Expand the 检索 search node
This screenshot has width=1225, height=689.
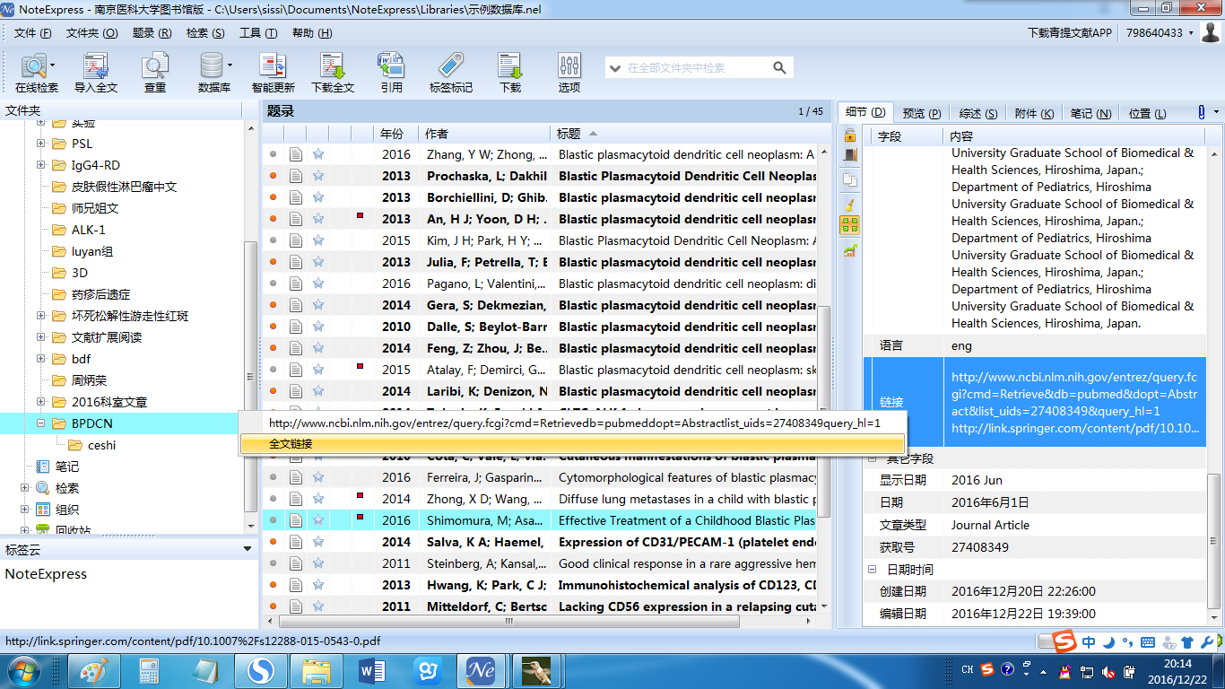[x=24, y=488]
